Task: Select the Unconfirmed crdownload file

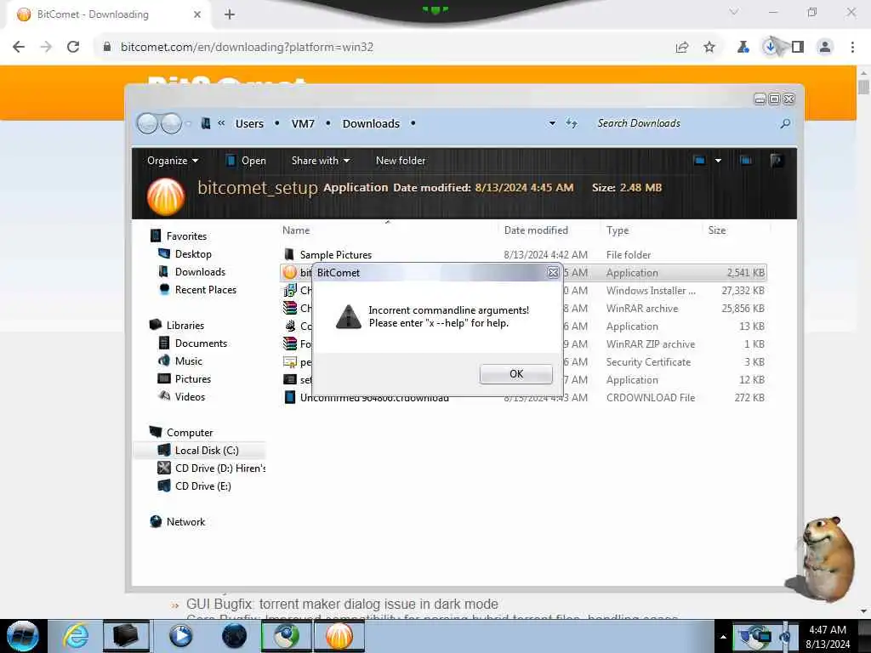Action: (x=374, y=400)
